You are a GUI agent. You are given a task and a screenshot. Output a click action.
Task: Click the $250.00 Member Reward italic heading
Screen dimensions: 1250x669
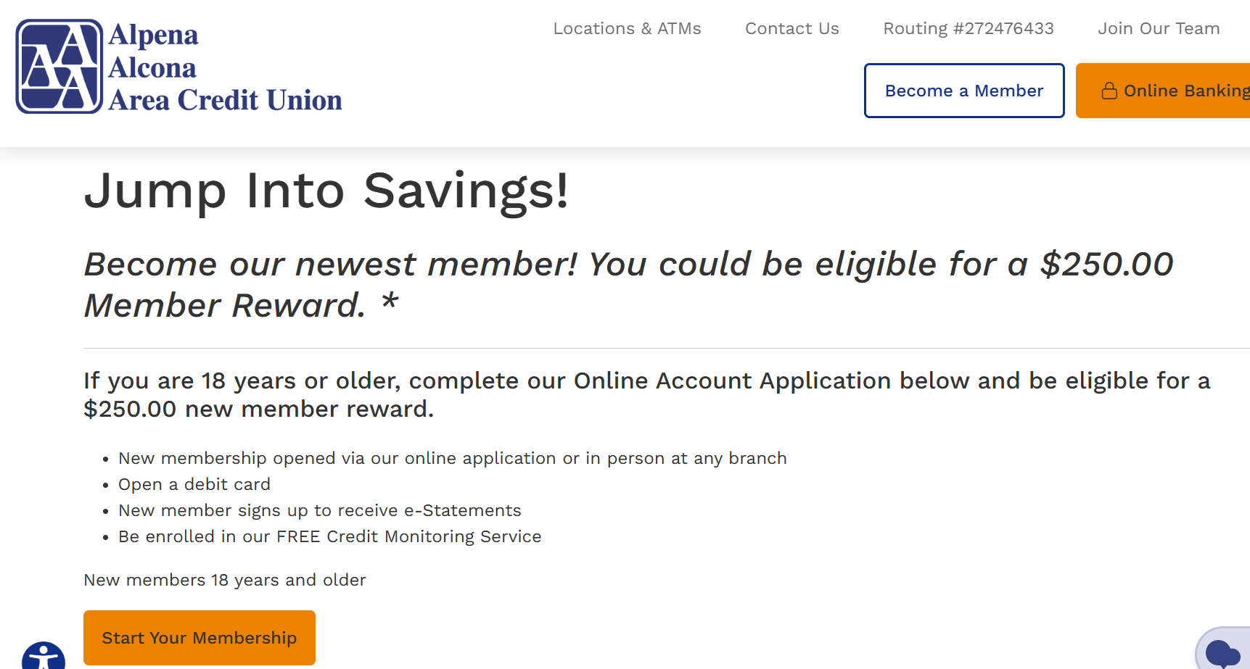[628, 284]
